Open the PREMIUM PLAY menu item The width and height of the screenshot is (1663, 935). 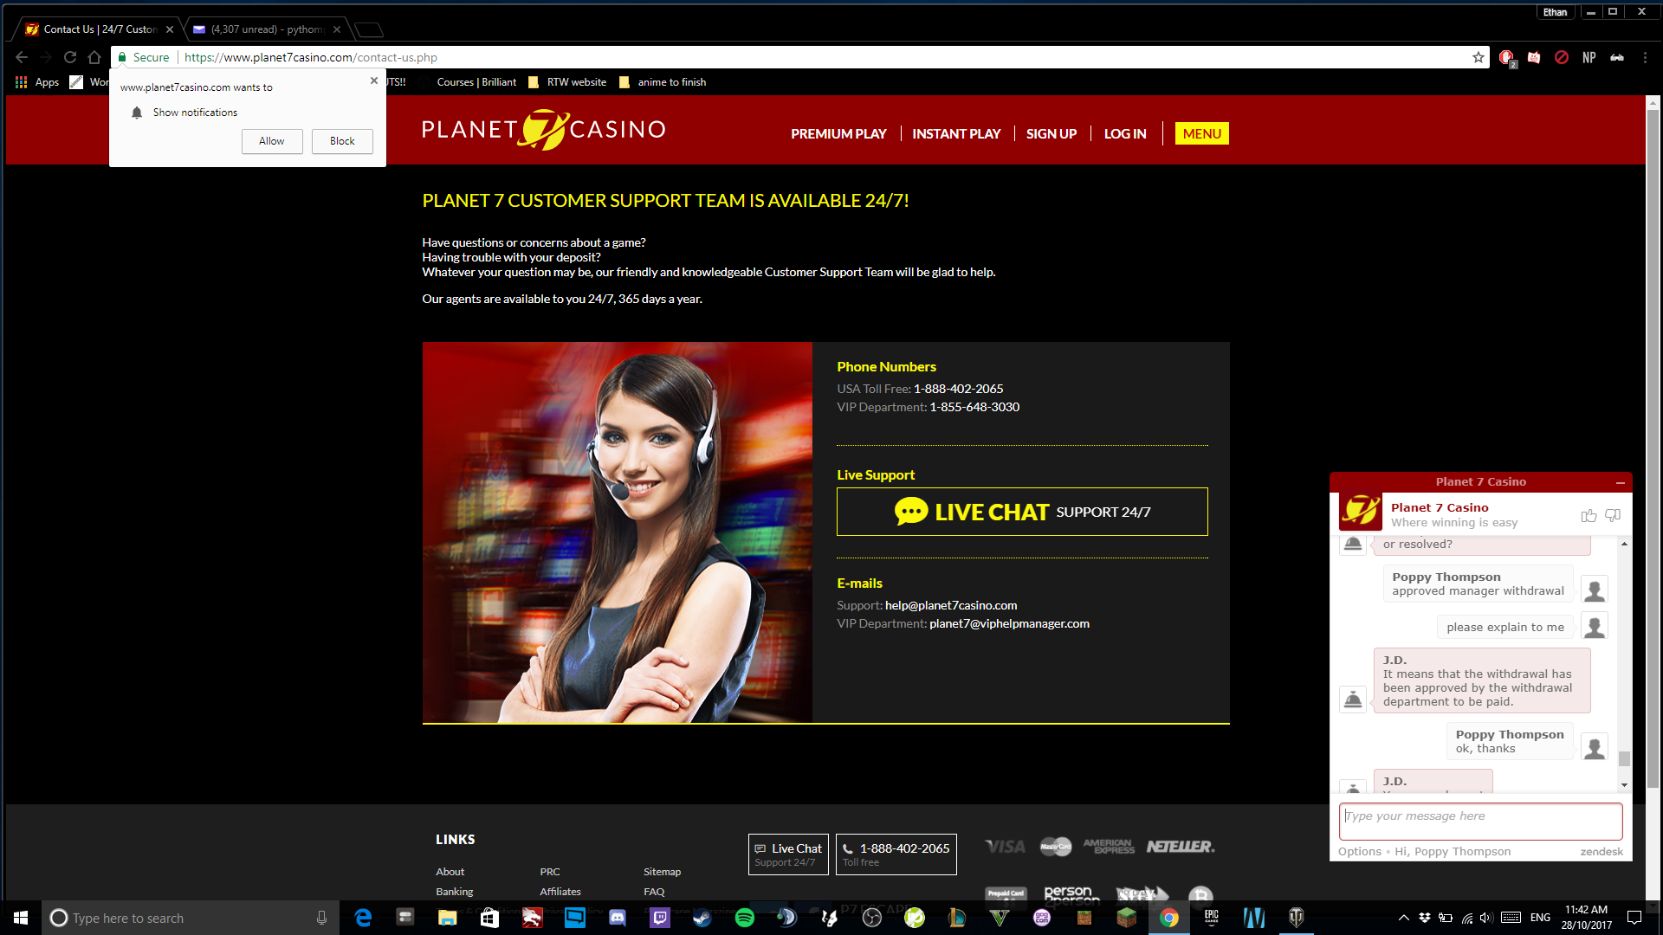click(838, 133)
